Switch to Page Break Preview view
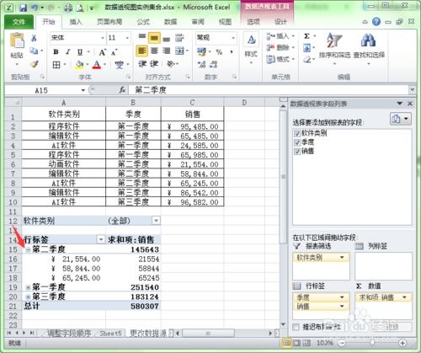 306,343
